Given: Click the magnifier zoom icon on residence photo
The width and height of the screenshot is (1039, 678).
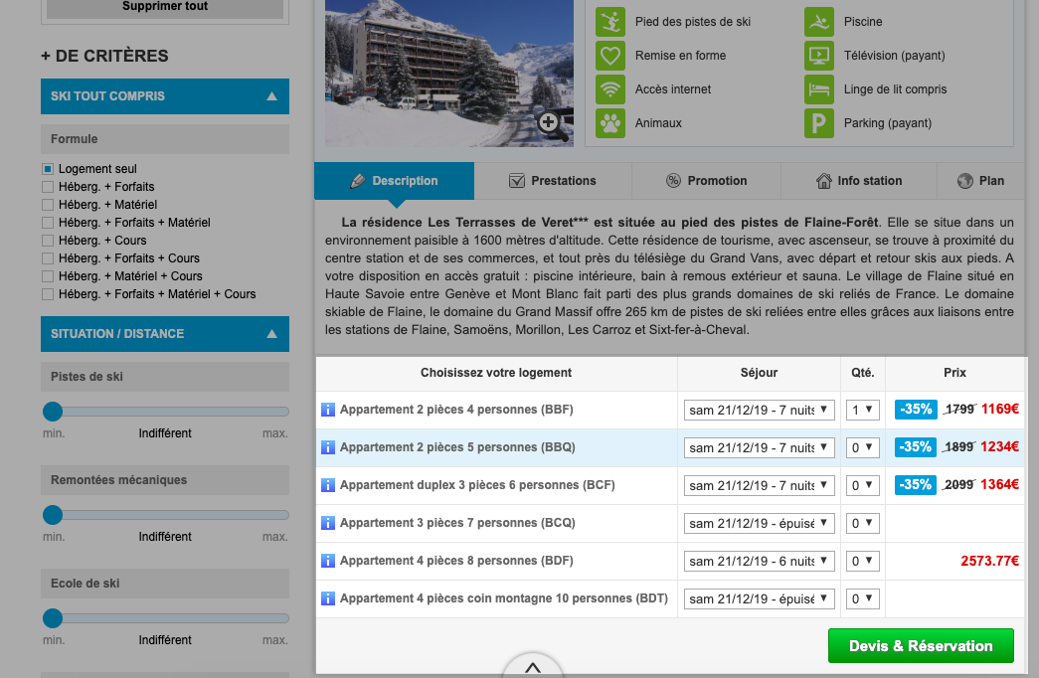Looking at the screenshot, I should click(553, 124).
